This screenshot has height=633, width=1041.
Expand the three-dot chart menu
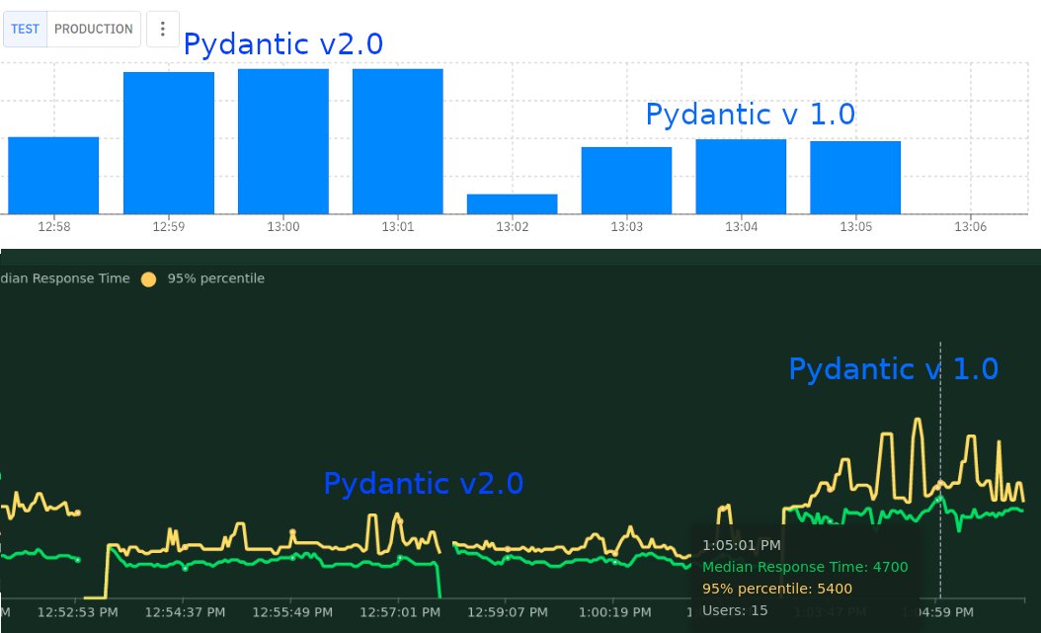point(162,29)
